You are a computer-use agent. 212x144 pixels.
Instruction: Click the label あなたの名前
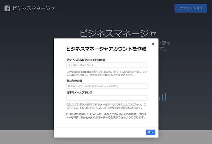[x=74, y=80]
